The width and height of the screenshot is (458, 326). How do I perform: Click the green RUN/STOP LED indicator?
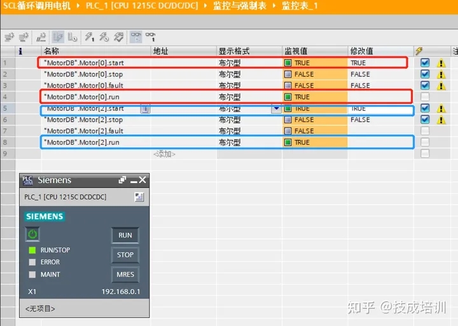coord(32,250)
